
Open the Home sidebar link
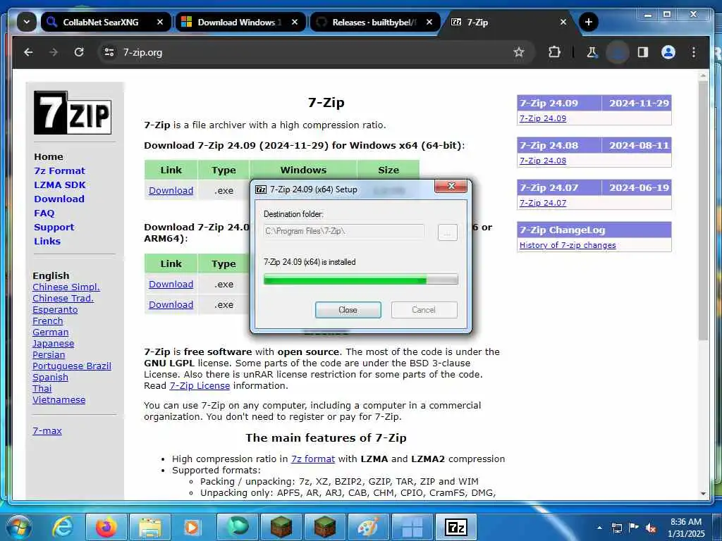[49, 157]
